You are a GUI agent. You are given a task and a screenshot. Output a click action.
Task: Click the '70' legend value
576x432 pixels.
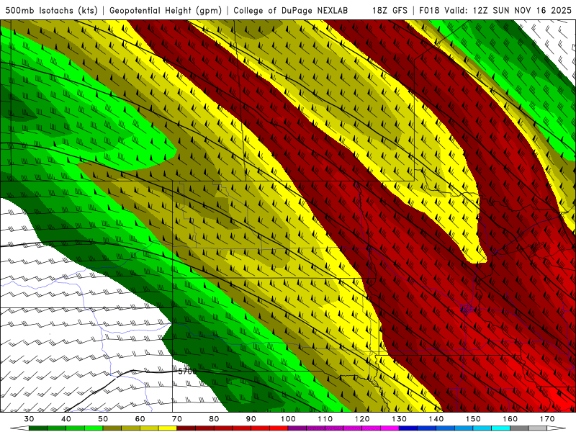177,419
